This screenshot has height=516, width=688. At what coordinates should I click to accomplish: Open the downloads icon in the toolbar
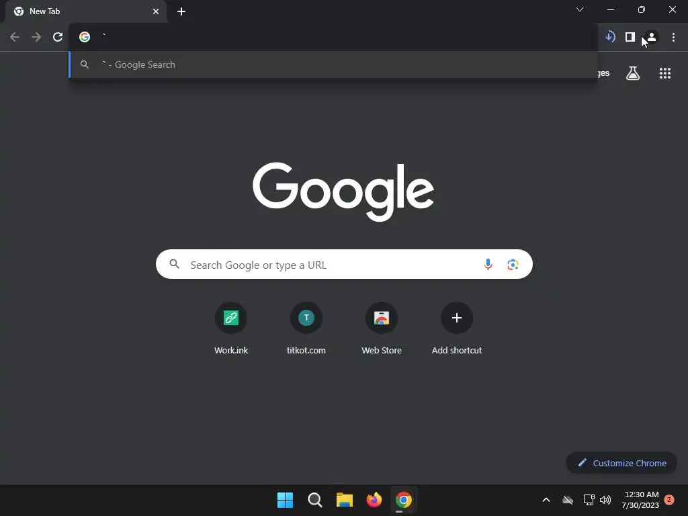(x=610, y=37)
